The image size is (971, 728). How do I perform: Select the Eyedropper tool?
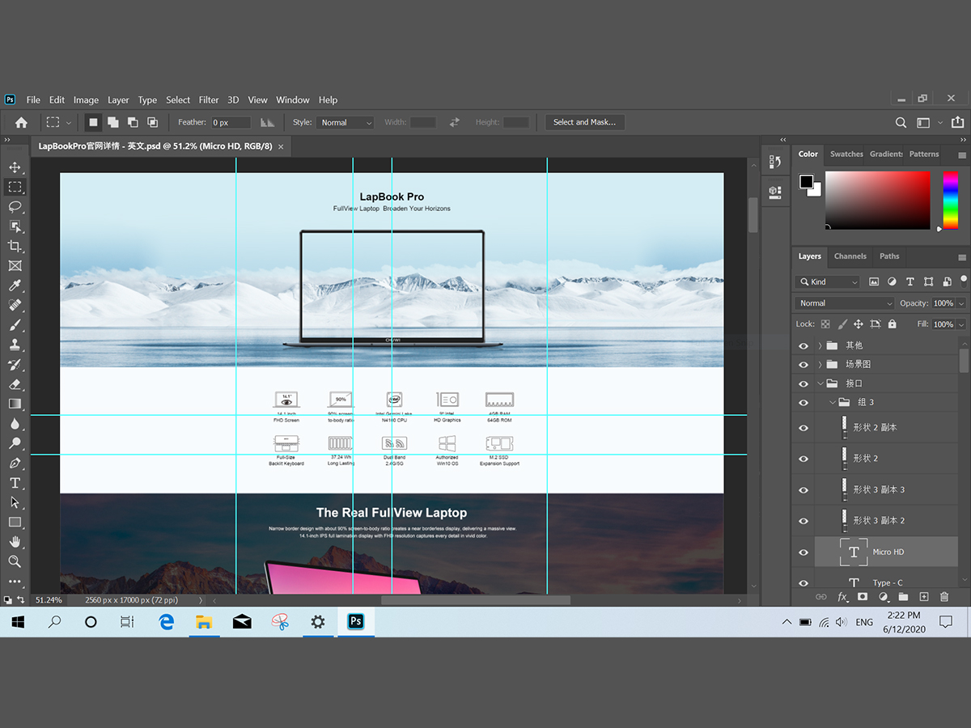pos(15,286)
